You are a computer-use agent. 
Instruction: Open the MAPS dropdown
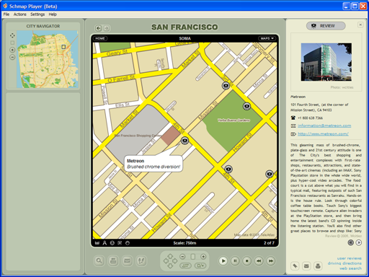[x=267, y=38]
